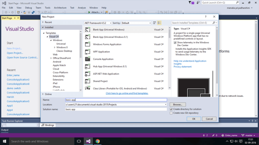Enable Create new Git repository
The width and height of the screenshot is (259, 145).
coord(171,113)
